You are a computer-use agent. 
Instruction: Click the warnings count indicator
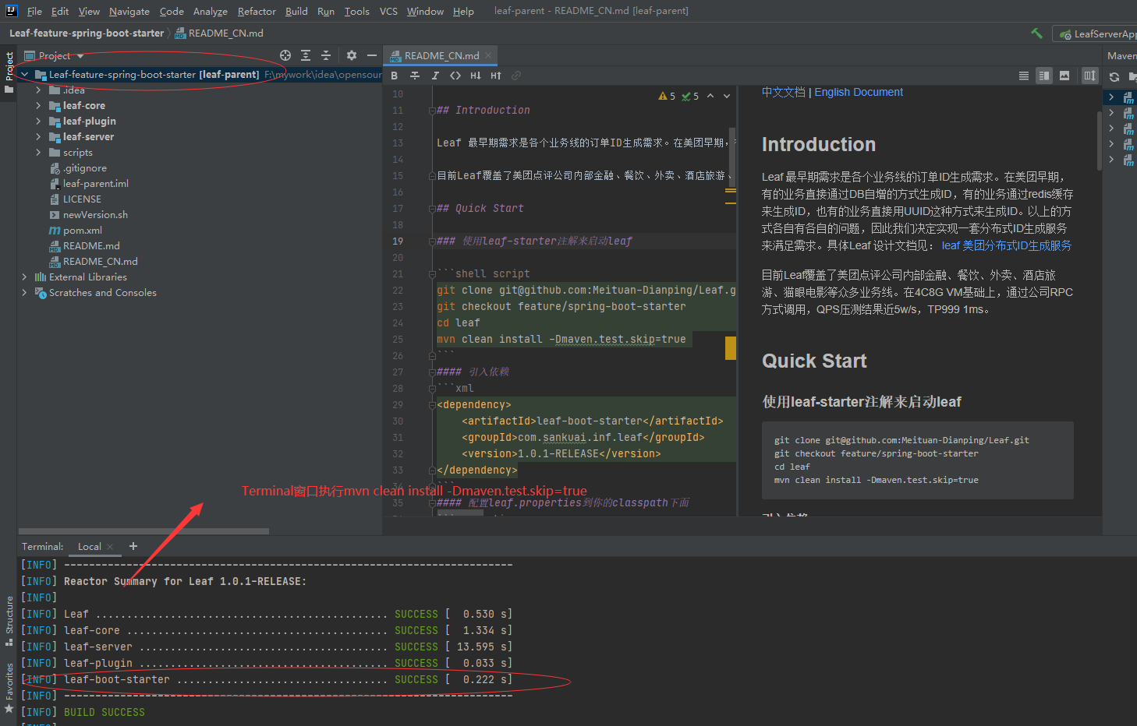pos(667,97)
